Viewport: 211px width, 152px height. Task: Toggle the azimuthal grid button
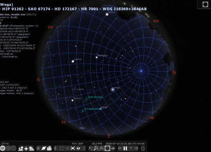coord(8,148)
